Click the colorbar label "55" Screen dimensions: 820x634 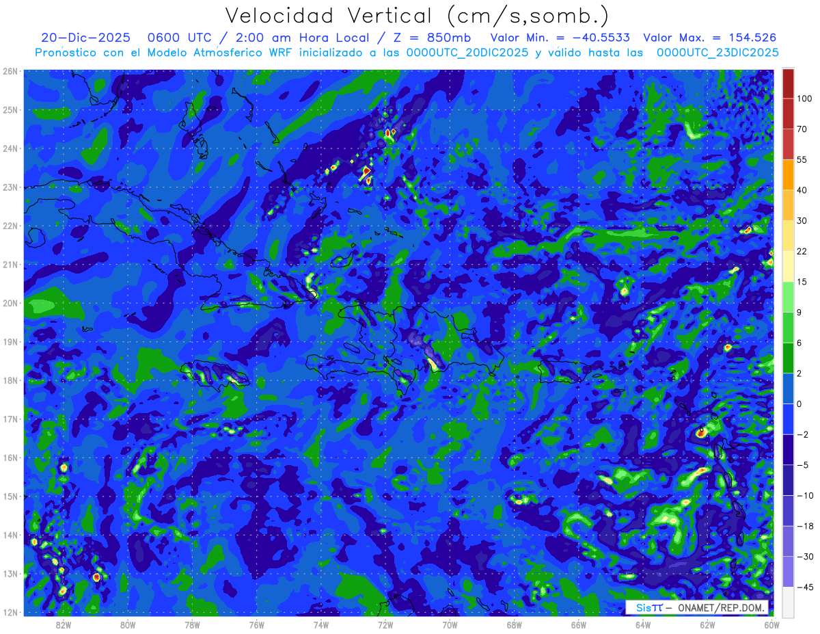802,159
